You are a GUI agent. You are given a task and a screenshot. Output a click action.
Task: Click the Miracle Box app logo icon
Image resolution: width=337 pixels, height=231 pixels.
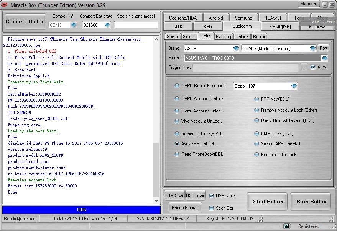[4, 5]
